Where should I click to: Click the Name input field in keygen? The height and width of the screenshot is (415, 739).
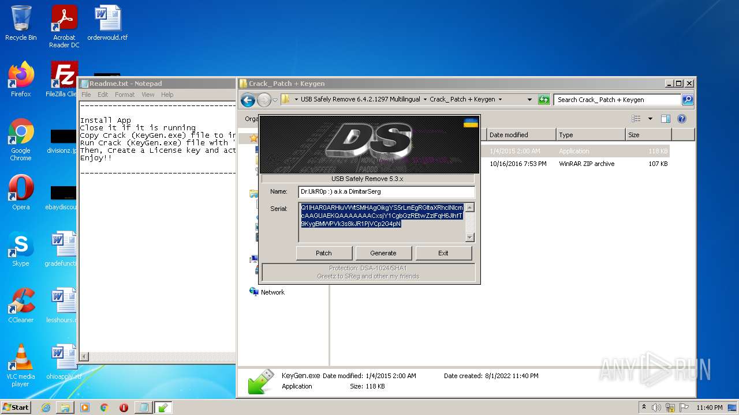click(386, 191)
